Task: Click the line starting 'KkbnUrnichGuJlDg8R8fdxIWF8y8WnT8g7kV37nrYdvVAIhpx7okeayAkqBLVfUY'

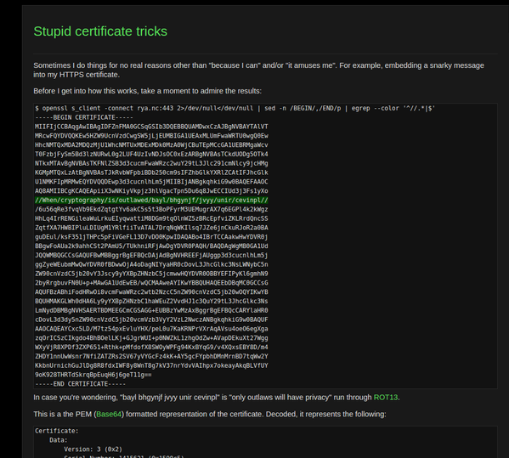Action: [x=151, y=366]
